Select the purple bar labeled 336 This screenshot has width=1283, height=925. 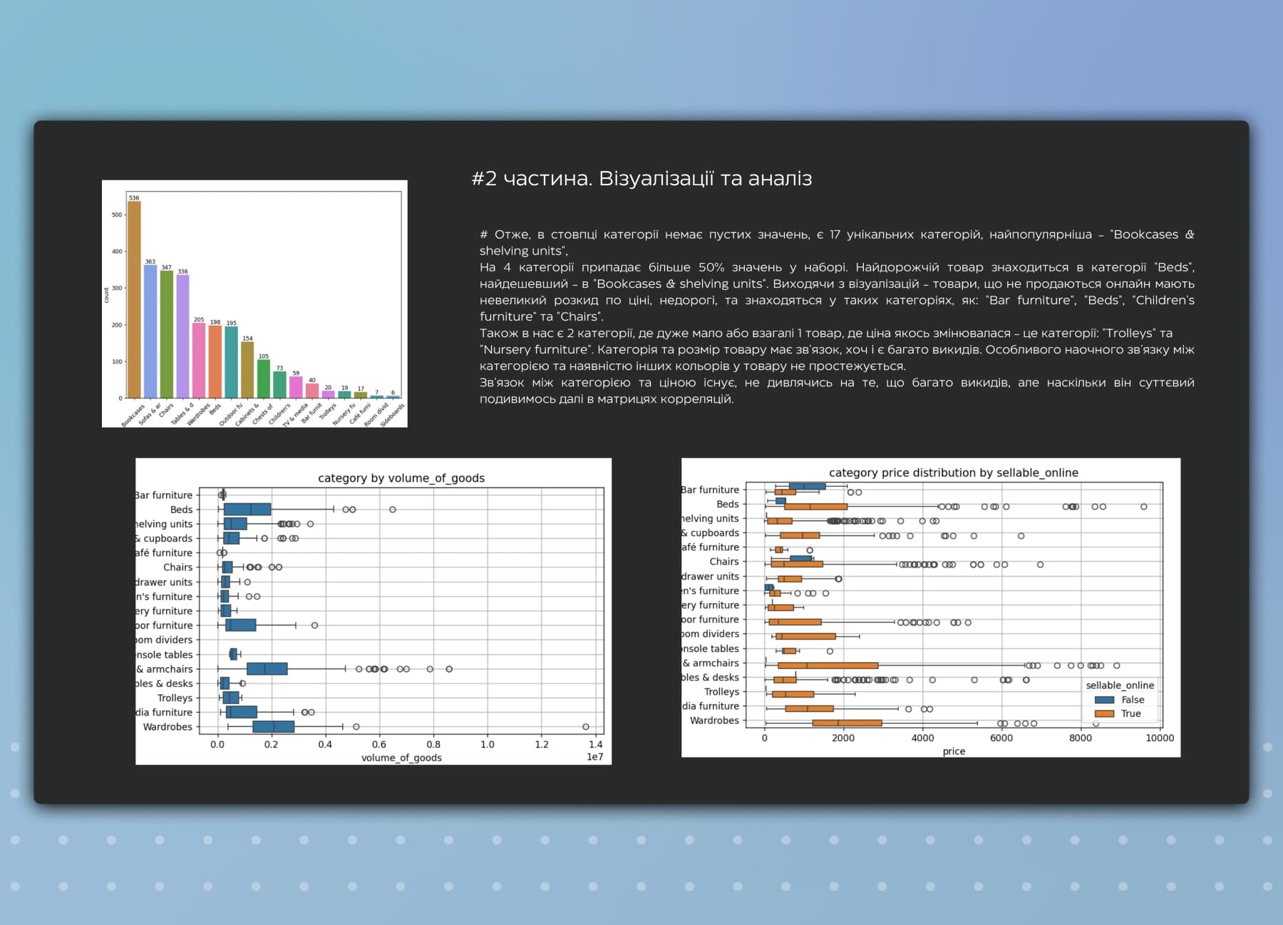[182, 336]
